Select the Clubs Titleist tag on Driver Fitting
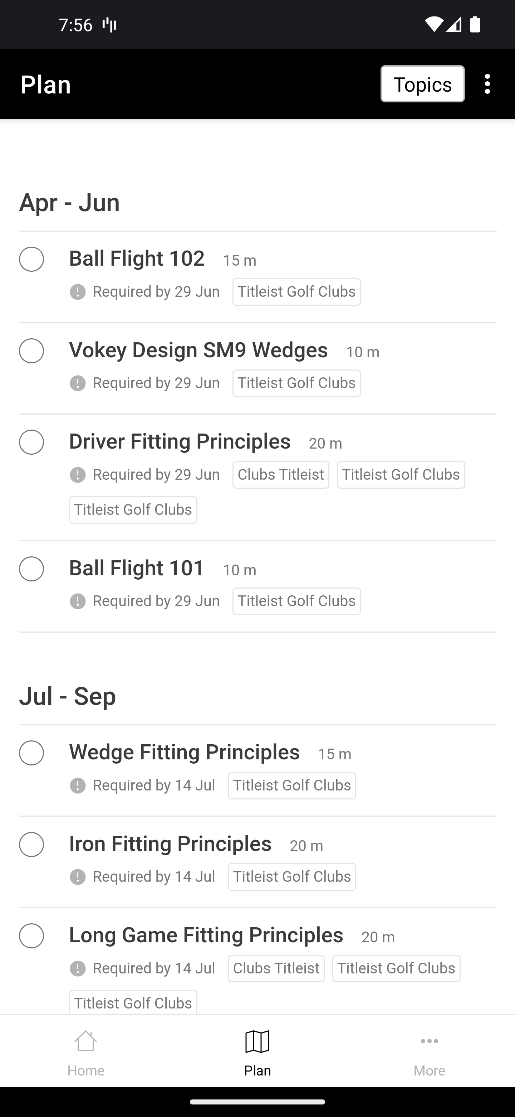Image resolution: width=515 pixels, height=1117 pixels. [x=281, y=475]
